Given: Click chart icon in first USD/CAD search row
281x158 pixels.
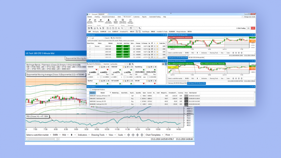Looking at the screenshot, I should click(149, 46).
